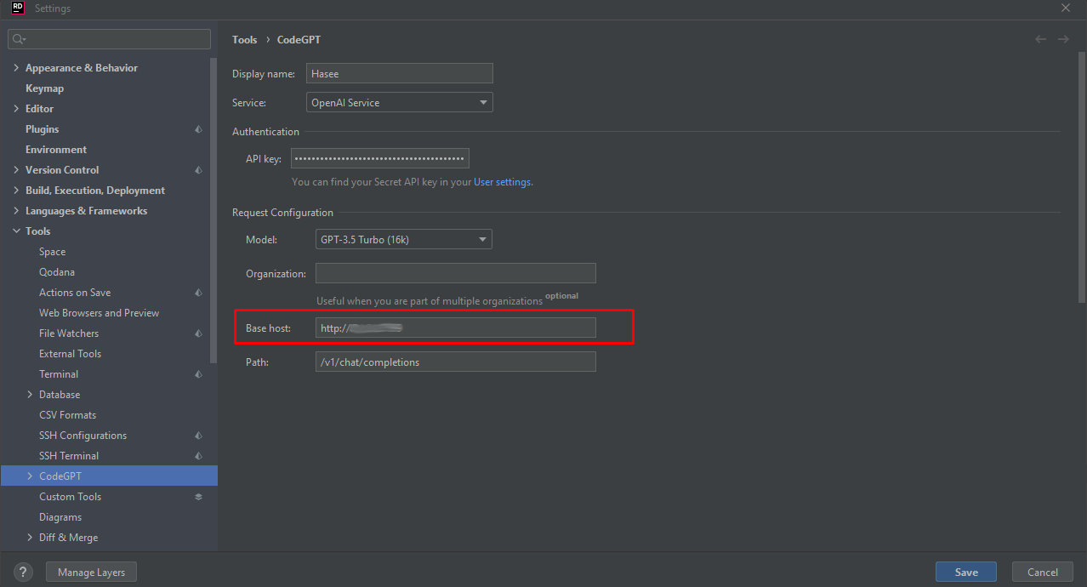
Task: Select Keymap in the settings tree
Action: [x=44, y=88]
